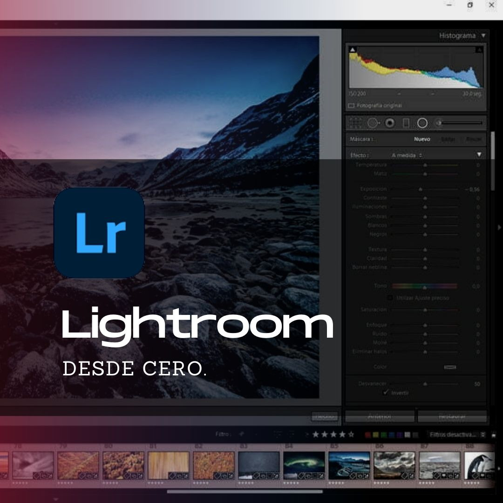Toggle the highlight clipping indicator in histogram
This screenshot has height=503, width=503.
478,49
